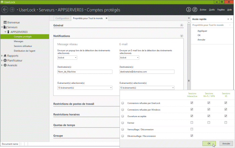Viewport: 235px width, 148px height.
Task: Click help icon for Connexions refusées par Windows
Action: pyautogui.click(x=123, y=110)
